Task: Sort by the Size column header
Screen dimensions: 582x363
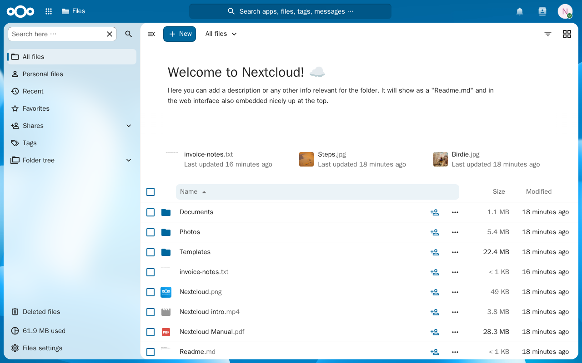Action: point(499,192)
